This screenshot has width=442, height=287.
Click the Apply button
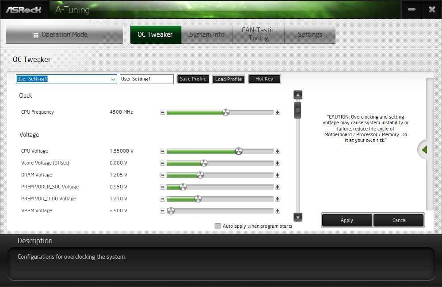coord(347,220)
